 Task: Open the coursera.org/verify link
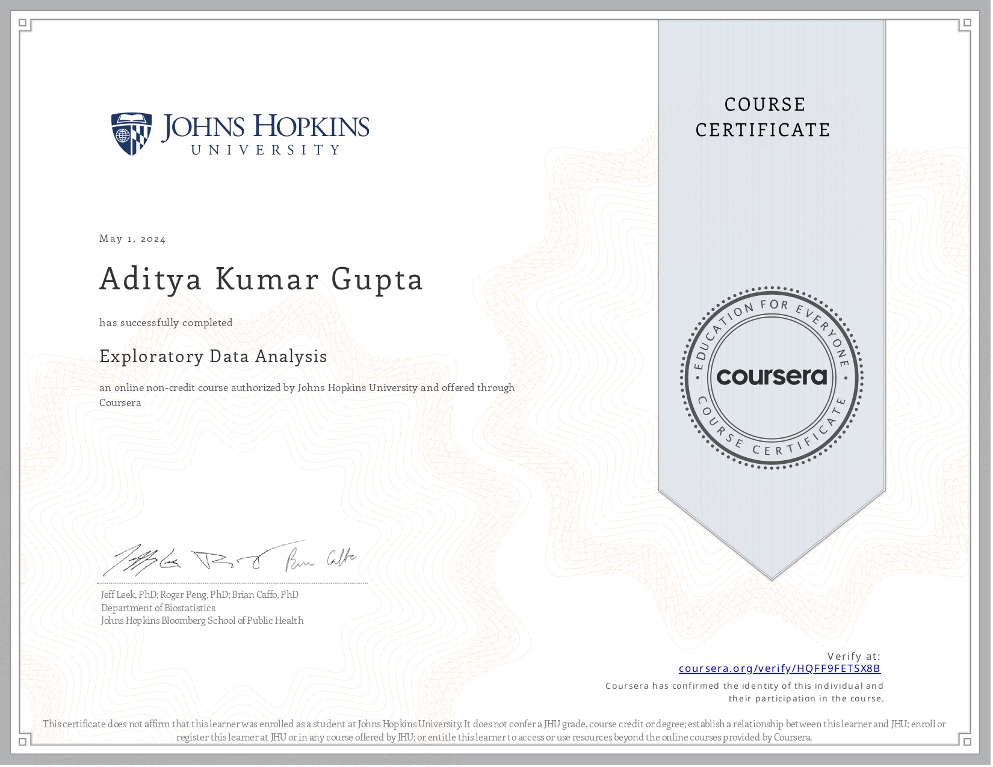(779, 668)
